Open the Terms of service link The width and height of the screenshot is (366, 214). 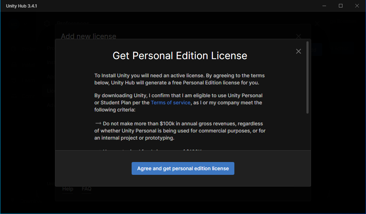coord(171,103)
